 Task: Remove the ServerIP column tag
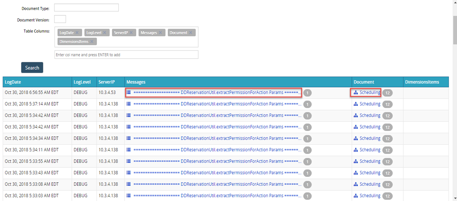[x=131, y=33]
